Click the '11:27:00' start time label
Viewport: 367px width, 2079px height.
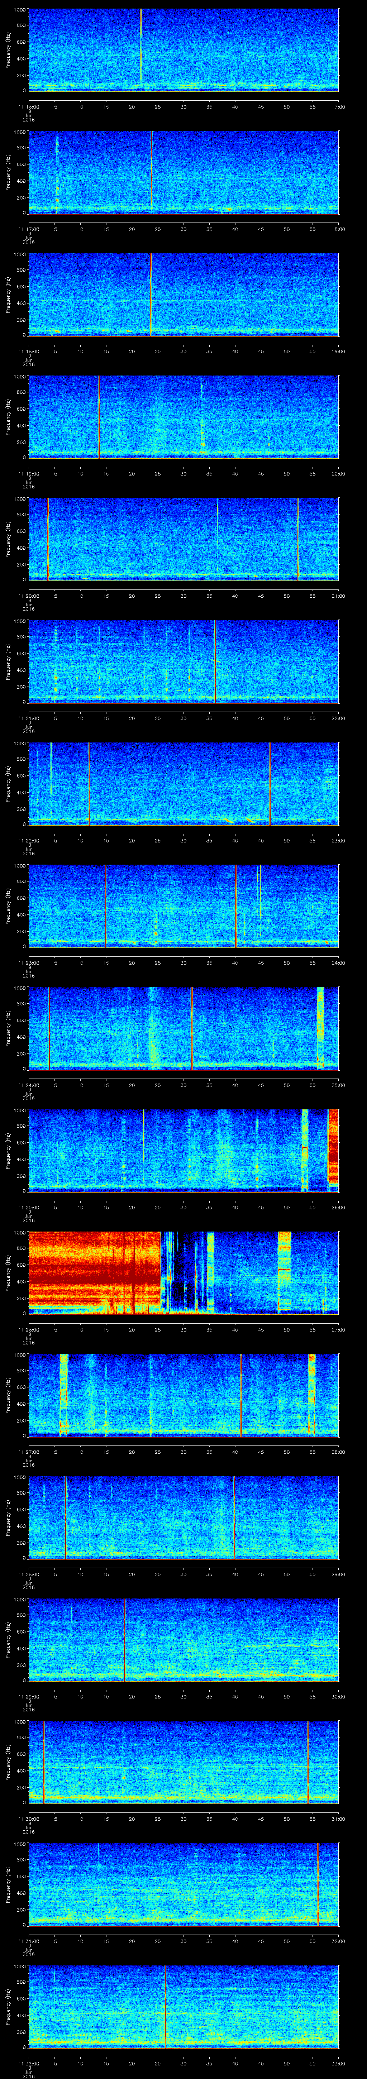coord(29,1452)
